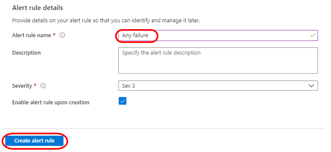Click the red asterisk after Alert rule name
The height and width of the screenshot is (152, 331).
point(54,35)
